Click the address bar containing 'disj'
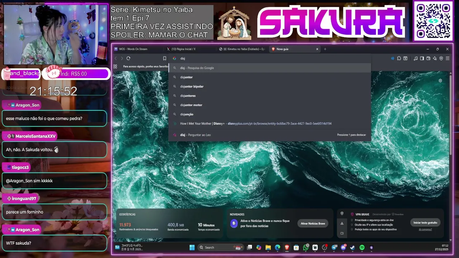The width and height of the screenshot is (459, 258). coord(270,58)
